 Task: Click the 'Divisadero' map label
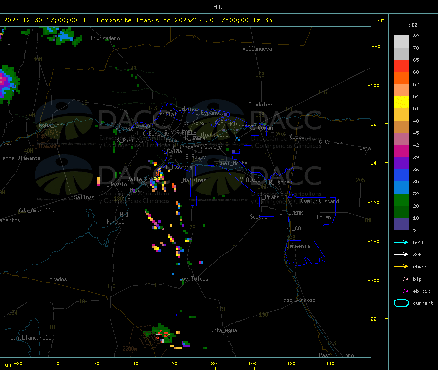[x=105, y=38]
